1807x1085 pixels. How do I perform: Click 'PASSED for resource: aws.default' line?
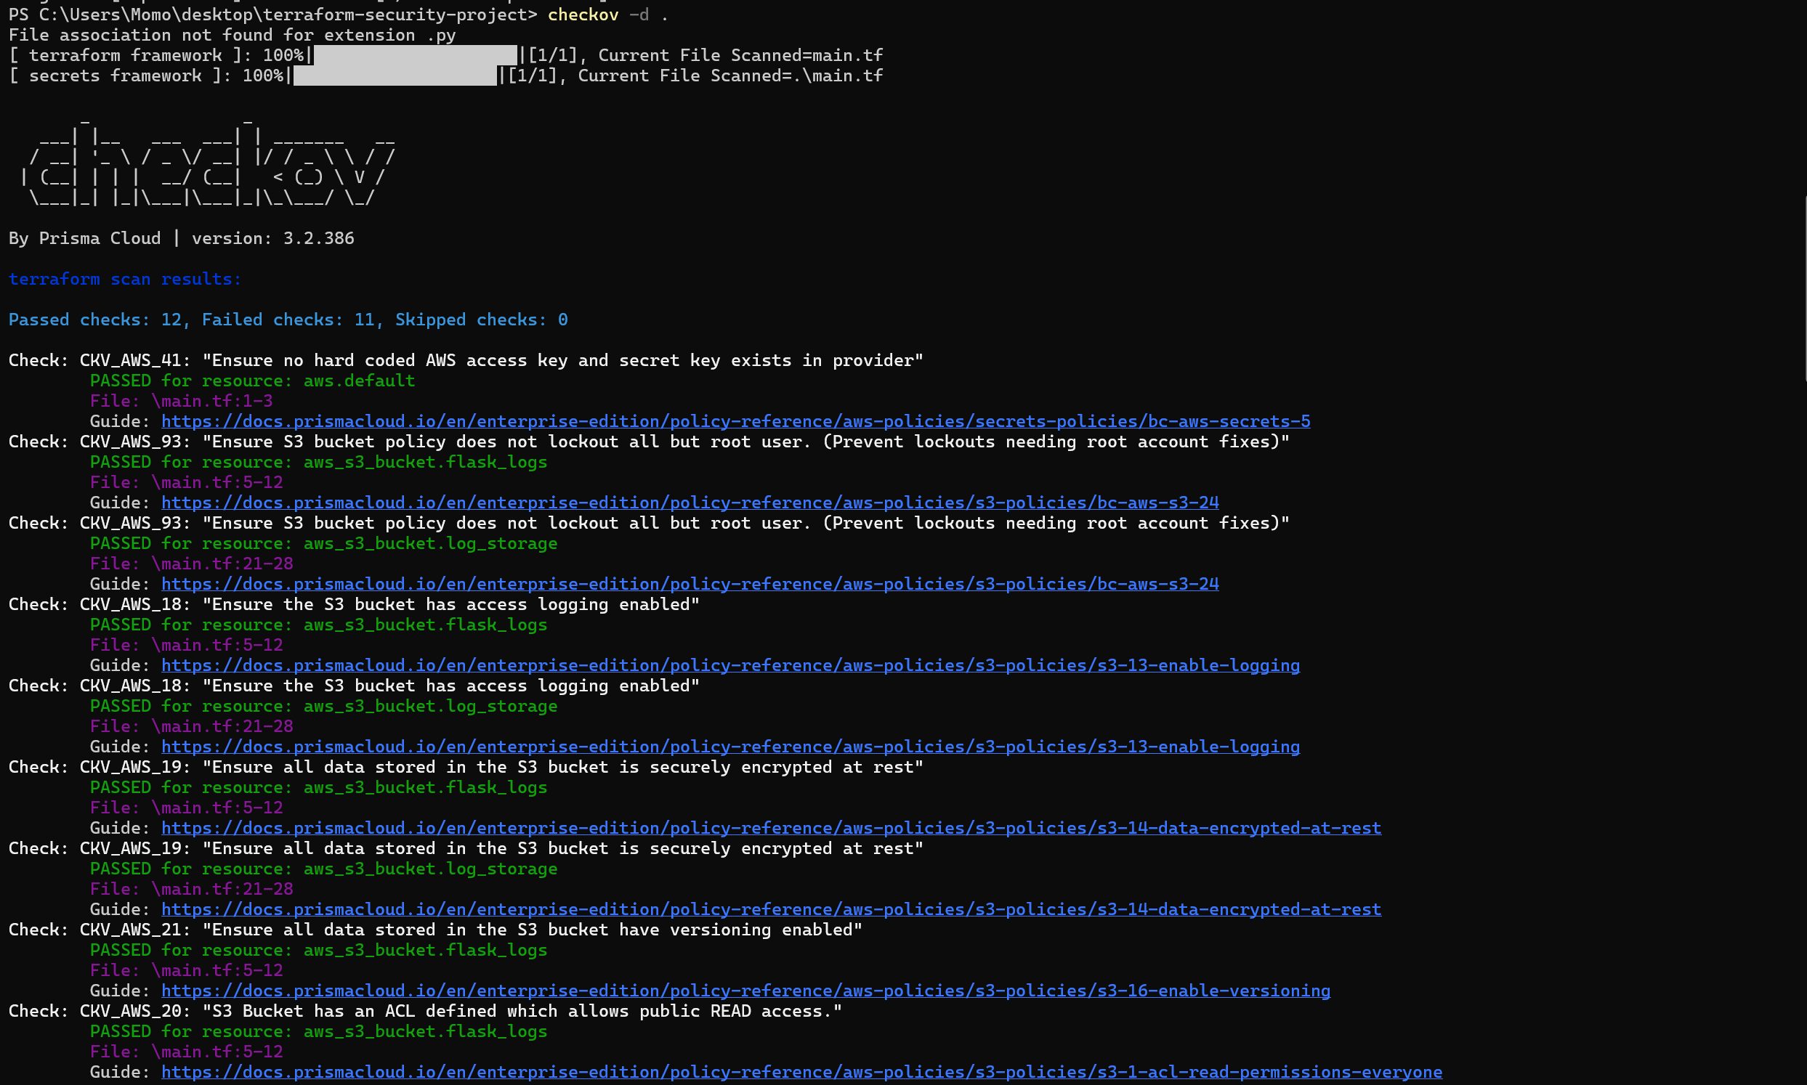click(x=251, y=381)
